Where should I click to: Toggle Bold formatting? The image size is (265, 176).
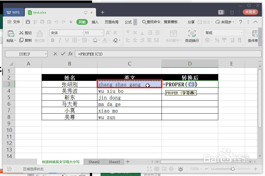coord(53,40)
